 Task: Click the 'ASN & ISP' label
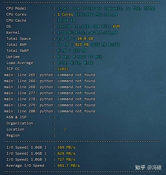16,117
